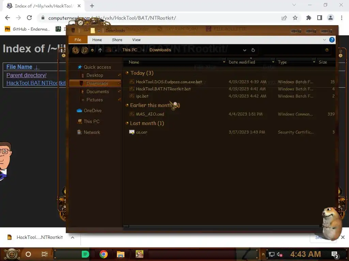Select MAS_AIO.cmd file
This screenshot has height=261, width=349.
pos(150,114)
